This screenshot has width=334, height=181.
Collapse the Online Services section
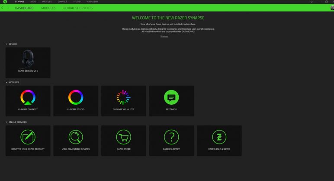pos(6,122)
